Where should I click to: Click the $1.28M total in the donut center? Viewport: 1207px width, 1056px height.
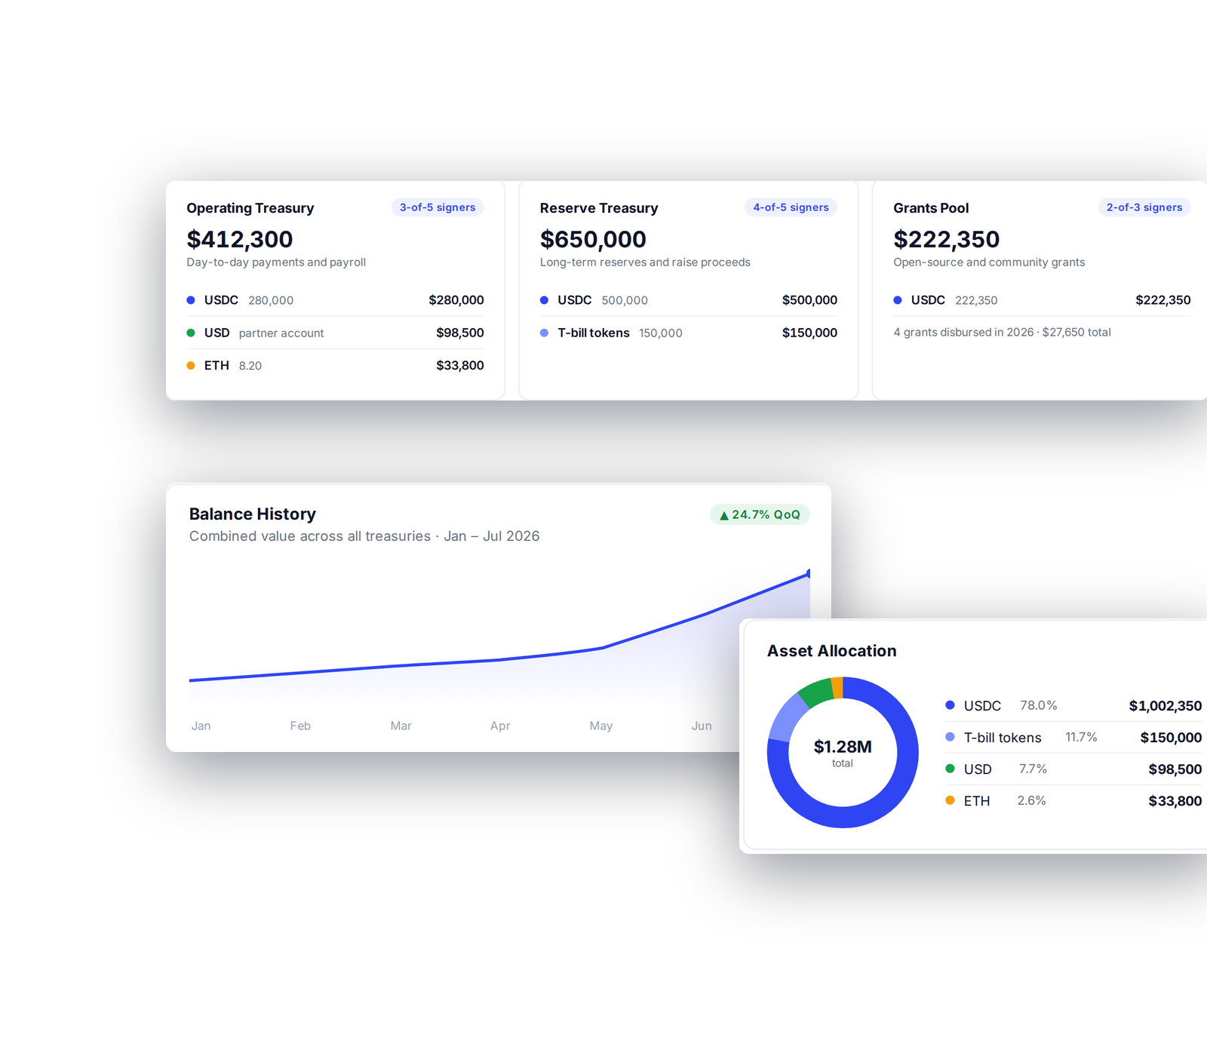843,747
